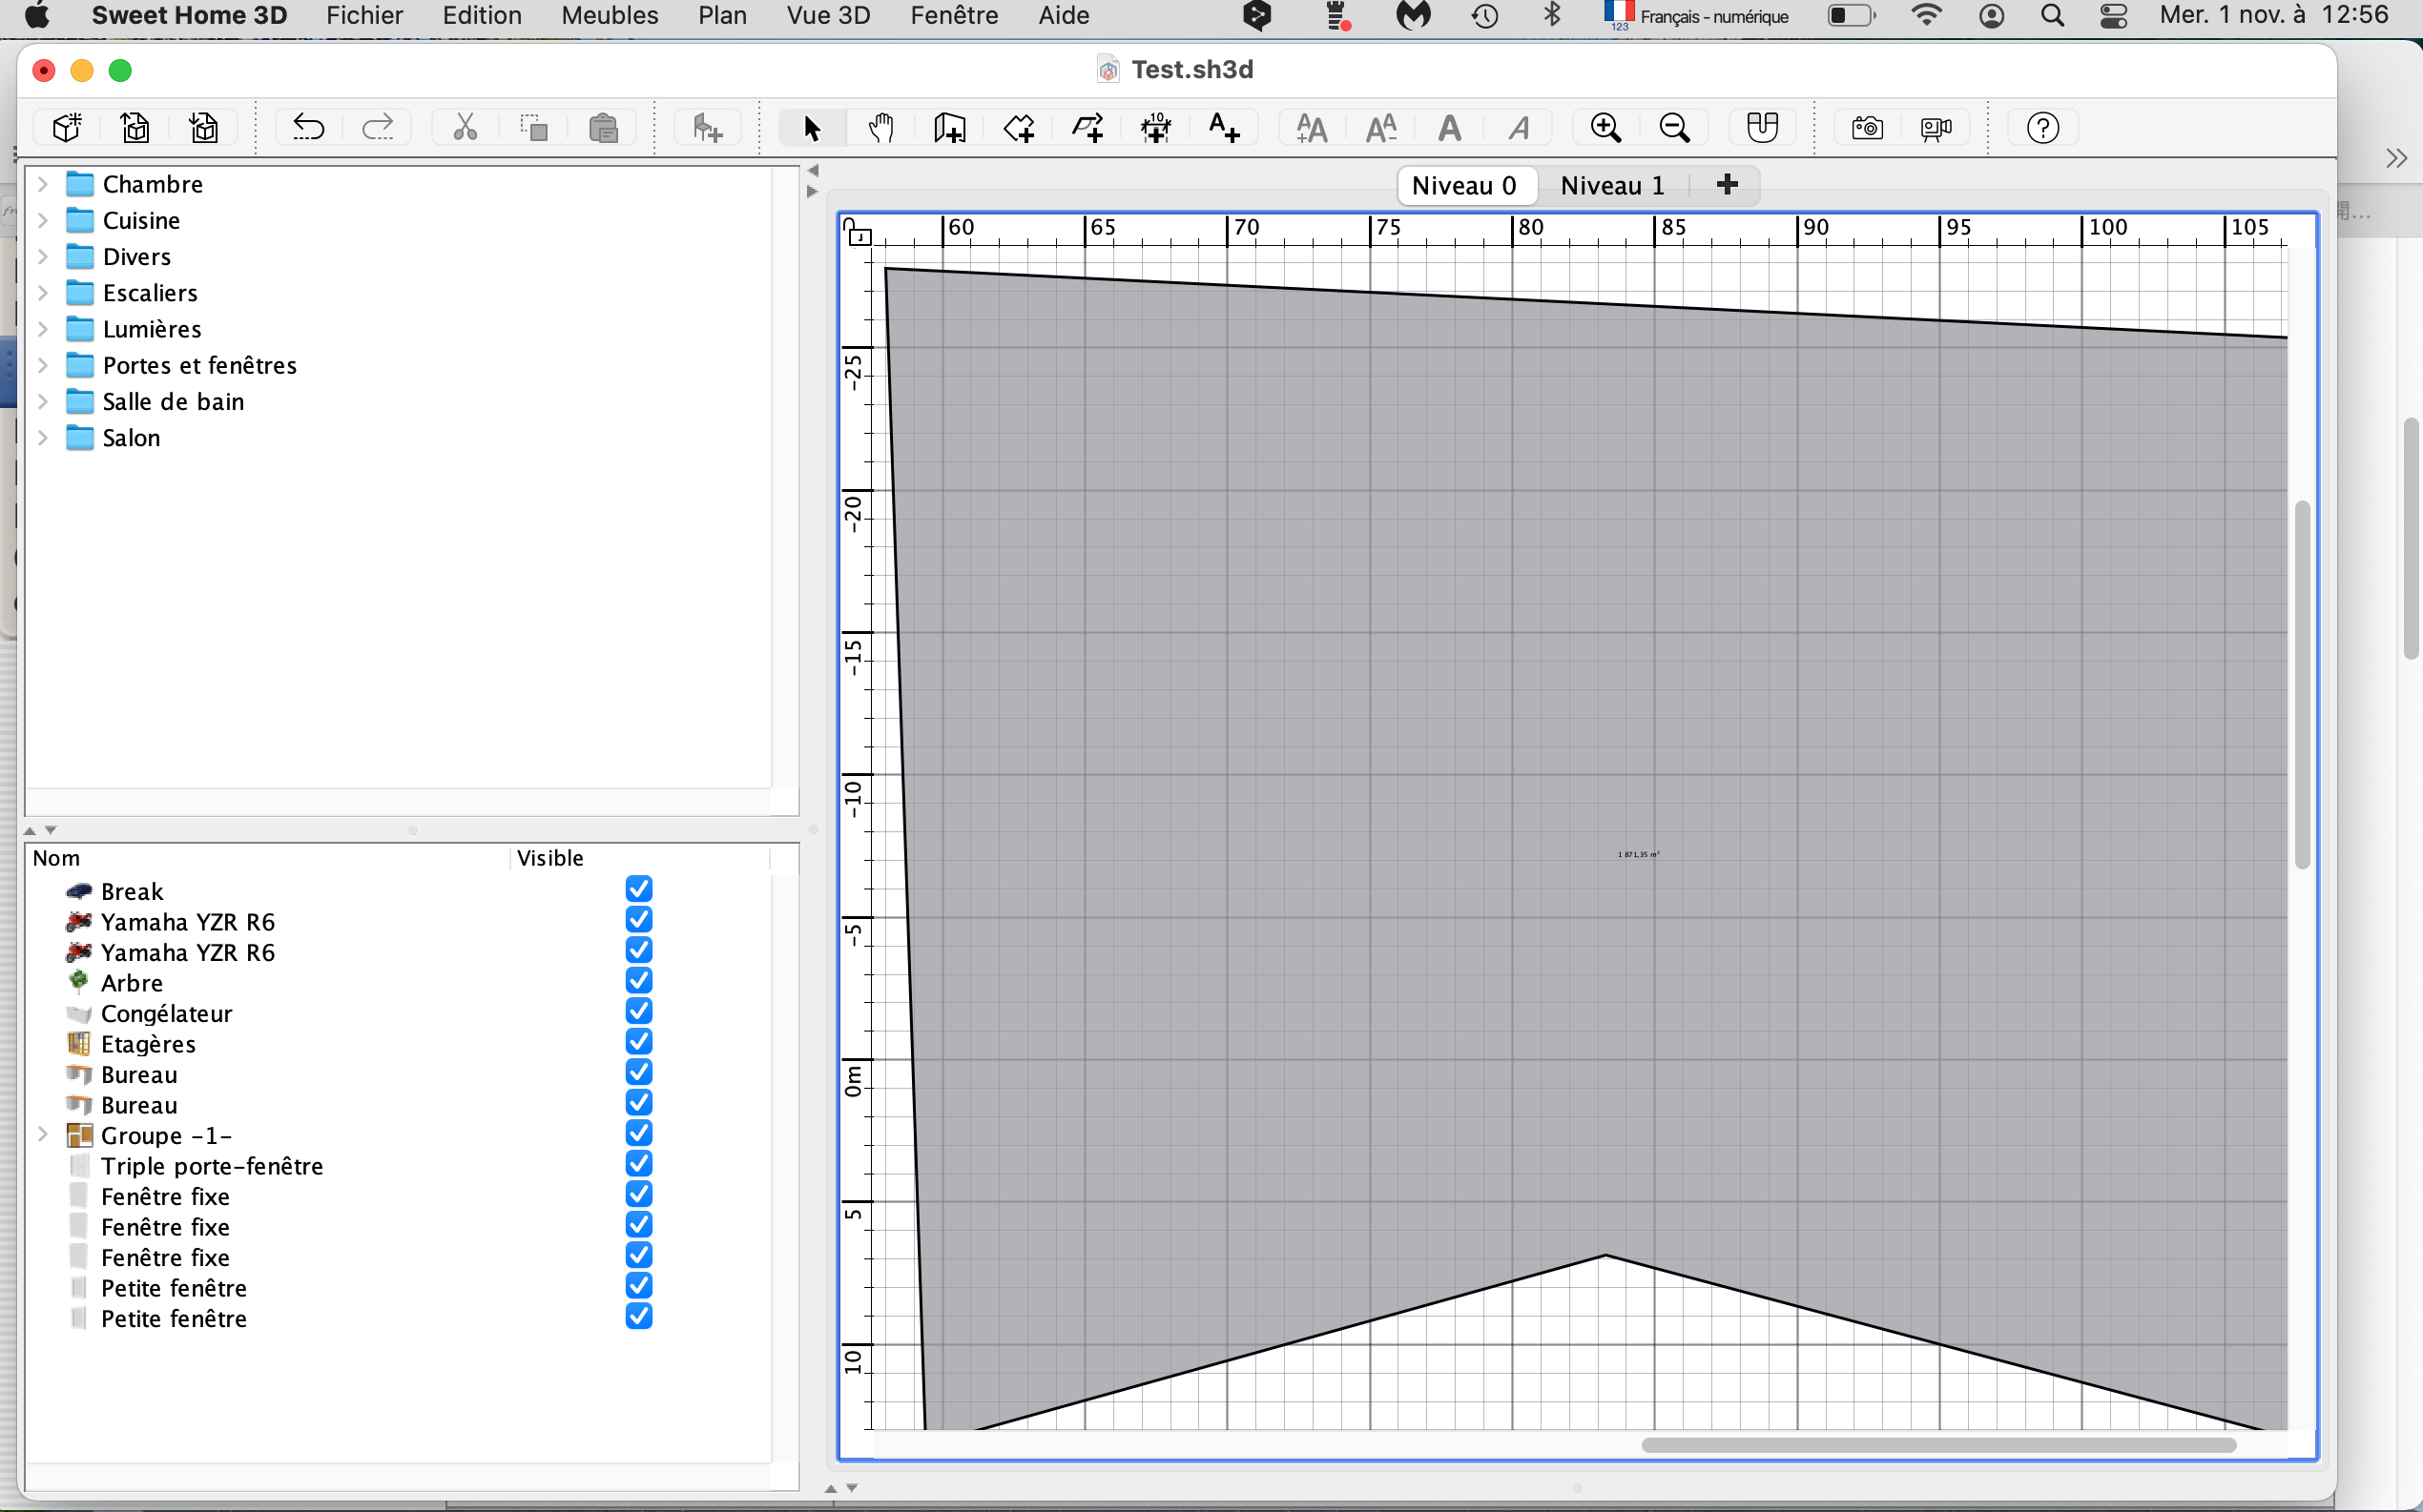Open the Aide menu
Viewport: 2423px width, 1512px height.
pos(1063,16)
